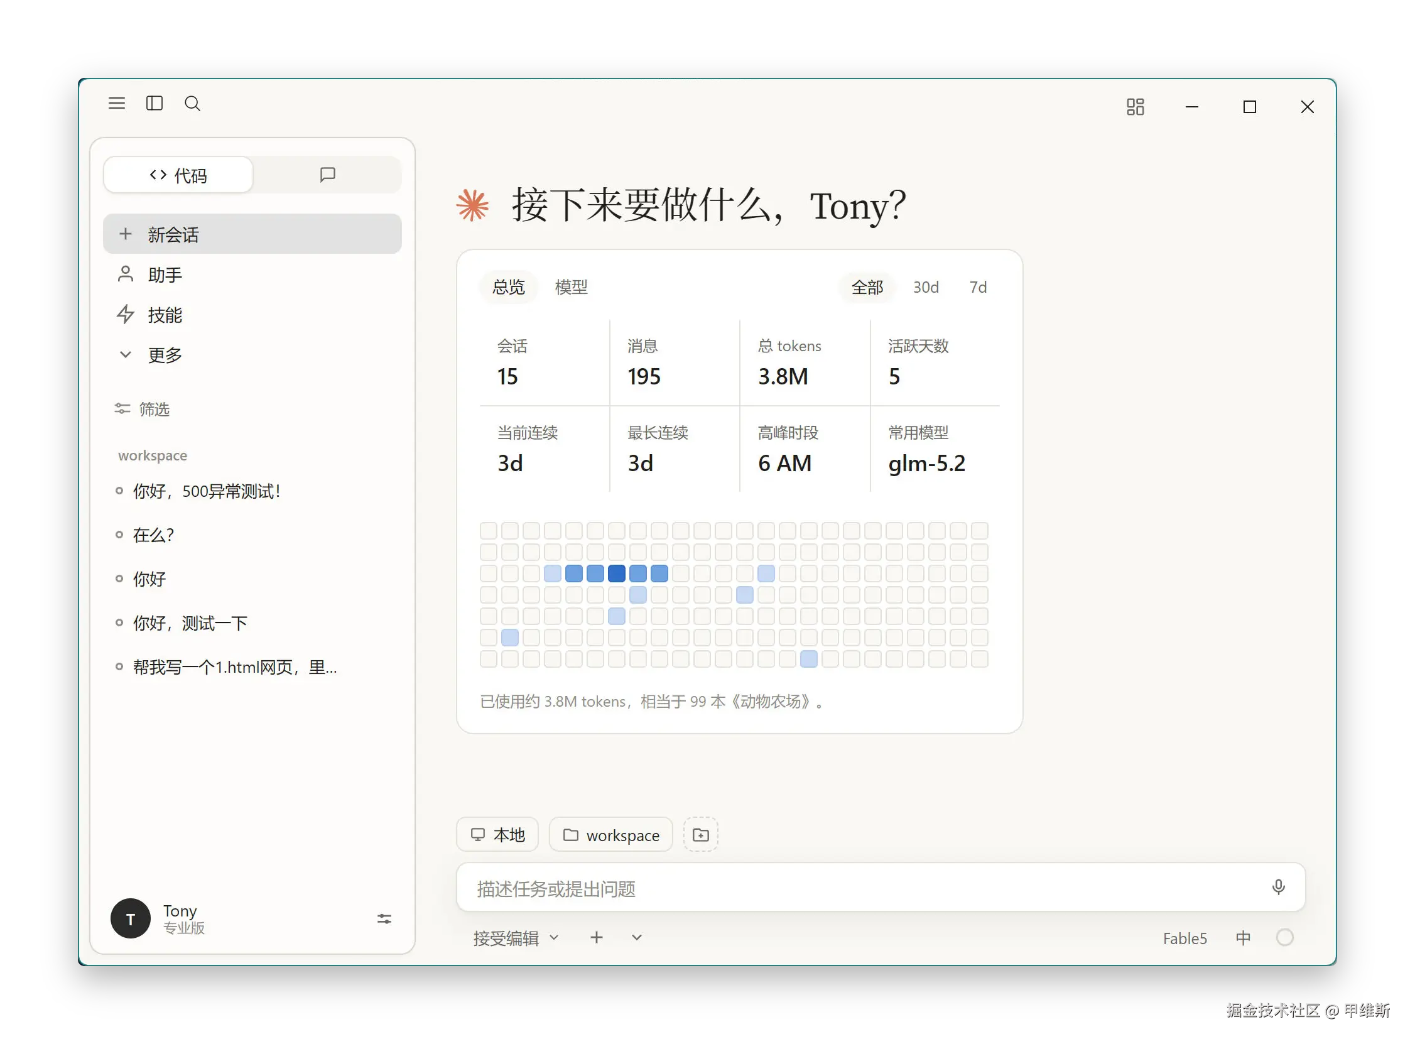Click the plus attach icon below input

[596, 938]
